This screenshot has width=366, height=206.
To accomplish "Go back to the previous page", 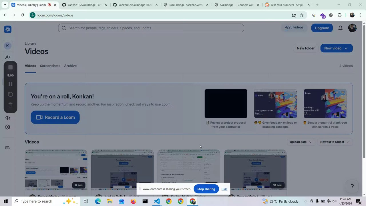I will (5, 15).
